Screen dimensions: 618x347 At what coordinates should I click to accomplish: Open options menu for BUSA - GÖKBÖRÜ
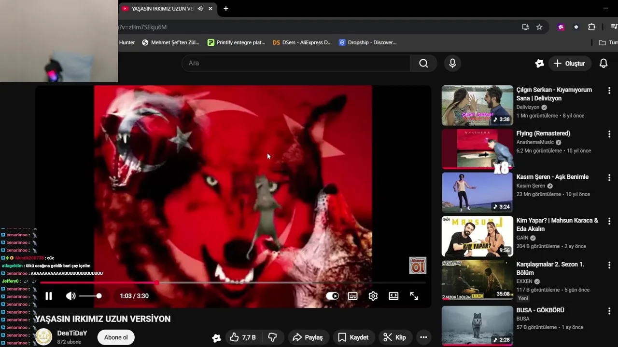click(x=609, y=311)
